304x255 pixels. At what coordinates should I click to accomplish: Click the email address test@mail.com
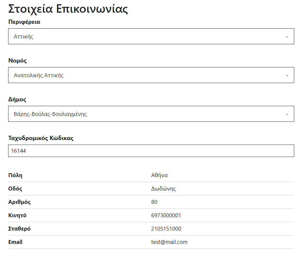169,242
